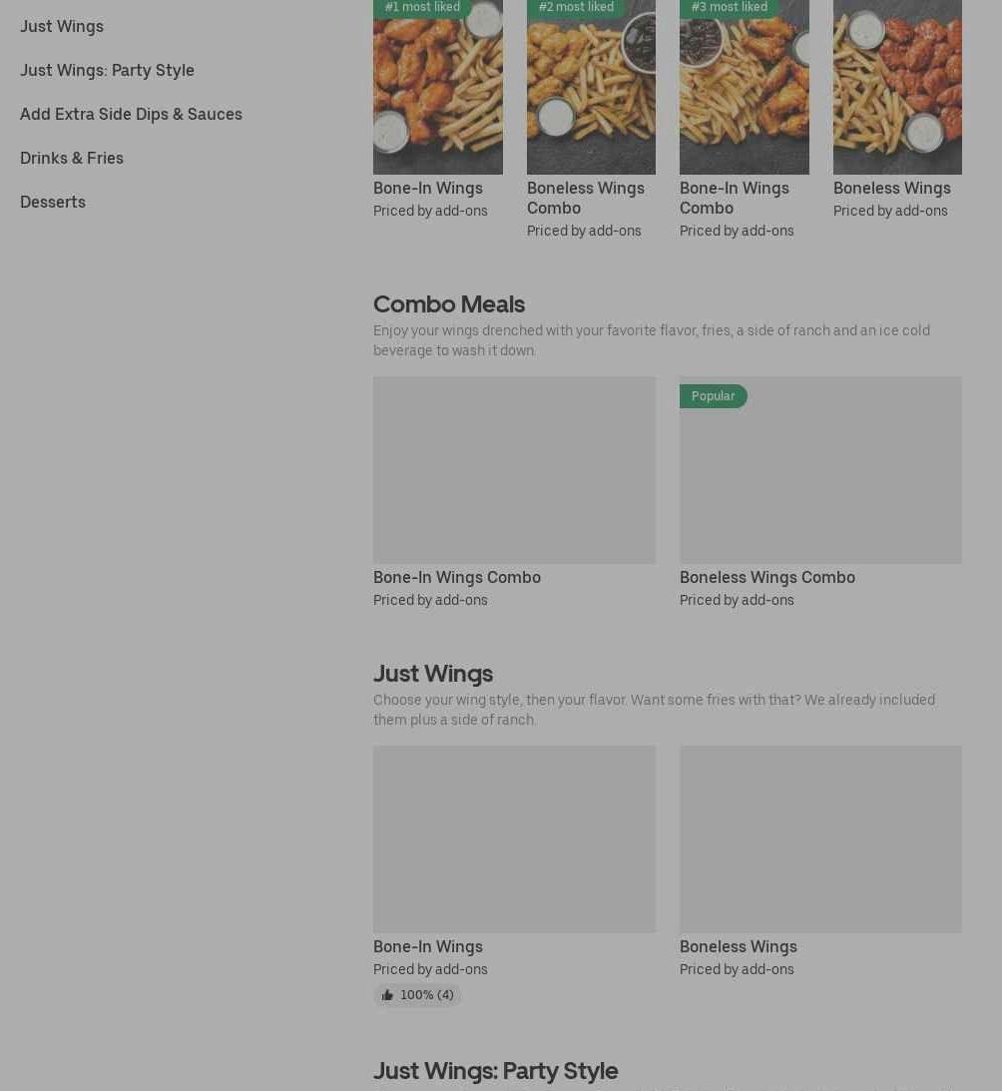Open the featured Boneless Wings photo without badge
This screenshot has height=1091, width=1002.
click(x=897, y=87)
